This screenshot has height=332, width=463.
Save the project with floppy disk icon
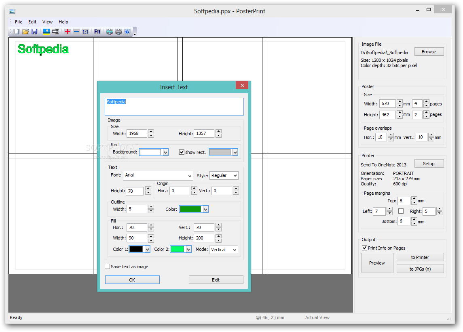[x=34, y=32]
